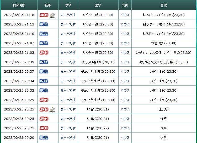Select the timestamp 2023/02/25 21:18
This screenshot has height=143, width=197.
point(19,15)
